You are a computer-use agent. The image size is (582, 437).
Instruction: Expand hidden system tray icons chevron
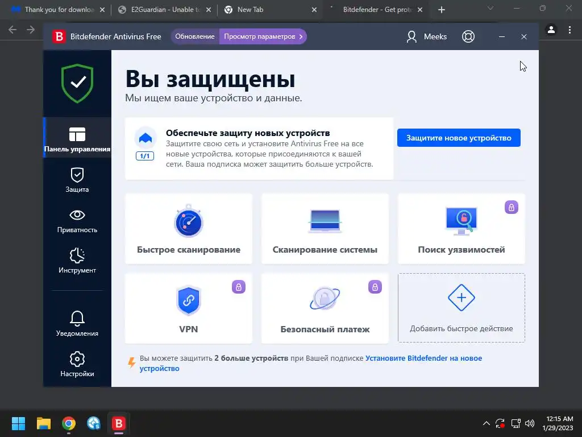pyautogui.click(x=487, y=423)
